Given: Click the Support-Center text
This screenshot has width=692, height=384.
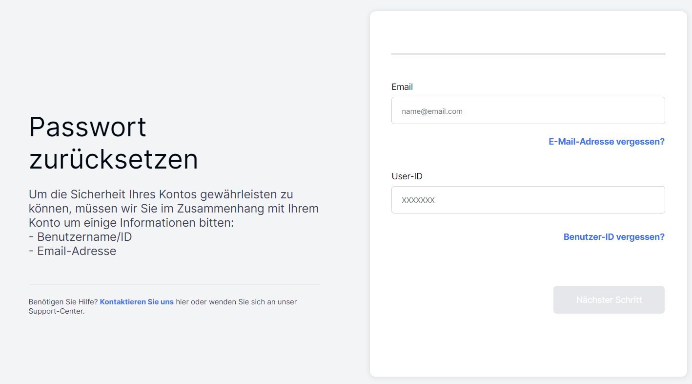Looking at the screenshot, I should pyautogui.click(x=57, y=312).
